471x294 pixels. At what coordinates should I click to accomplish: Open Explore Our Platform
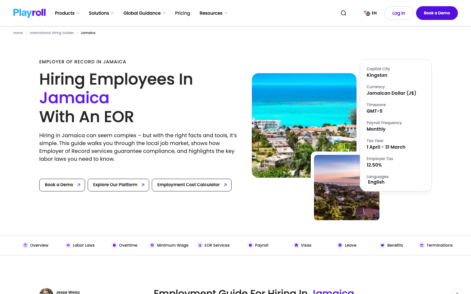[118, 185]
